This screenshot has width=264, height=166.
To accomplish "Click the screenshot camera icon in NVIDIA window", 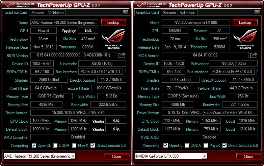I will (x=257, y=12).
